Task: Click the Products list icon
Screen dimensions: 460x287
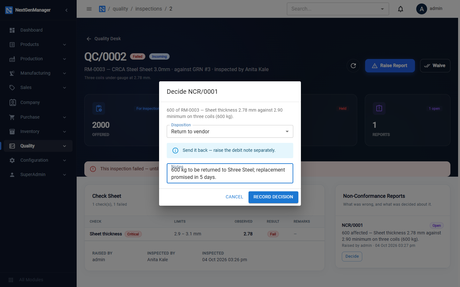Action: point(12,45)
